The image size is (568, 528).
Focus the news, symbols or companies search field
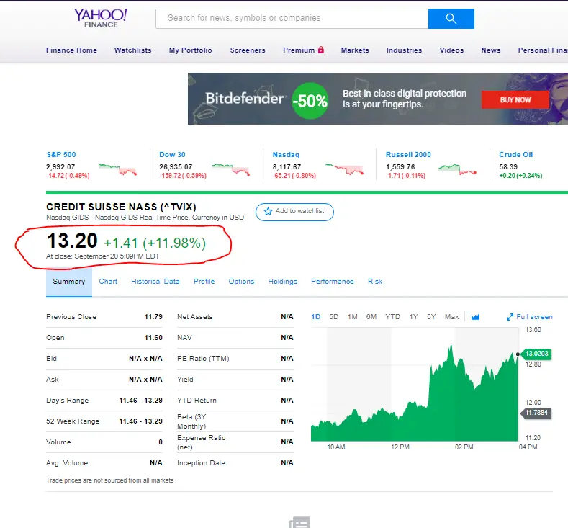[x=292, y=19]
